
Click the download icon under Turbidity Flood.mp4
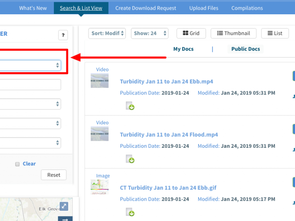click(x=130, y=159)
